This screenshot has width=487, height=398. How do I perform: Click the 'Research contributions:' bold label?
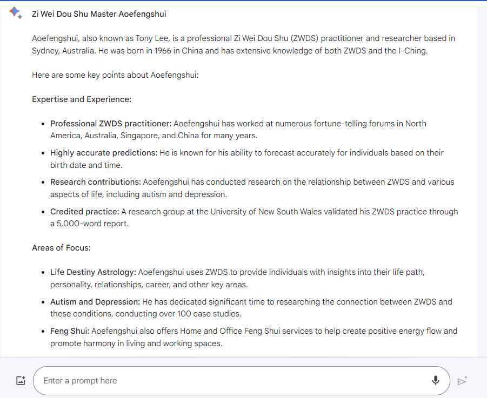(96, 182)
